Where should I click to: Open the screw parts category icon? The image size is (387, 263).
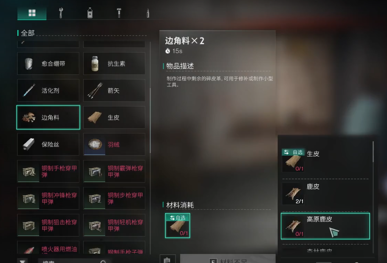coord(119,13)
